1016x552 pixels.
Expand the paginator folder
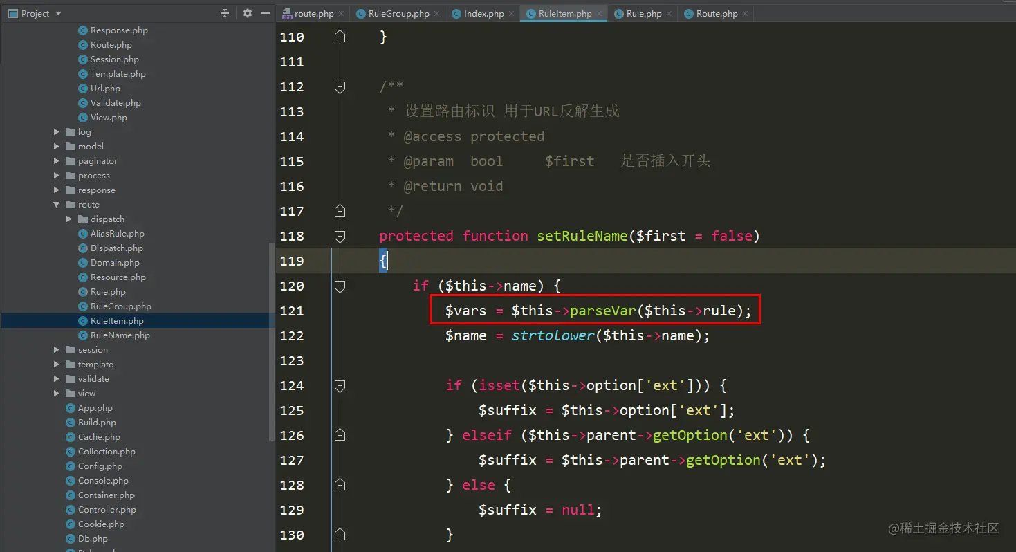click(57, 160)
